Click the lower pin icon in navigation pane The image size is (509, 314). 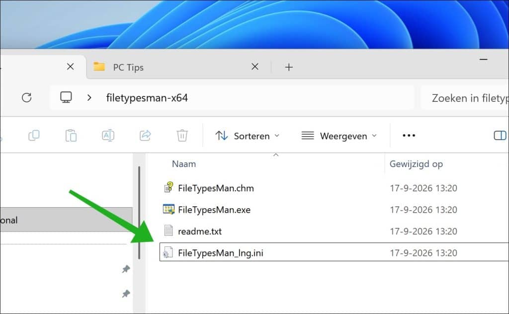[x=126, y=294]
